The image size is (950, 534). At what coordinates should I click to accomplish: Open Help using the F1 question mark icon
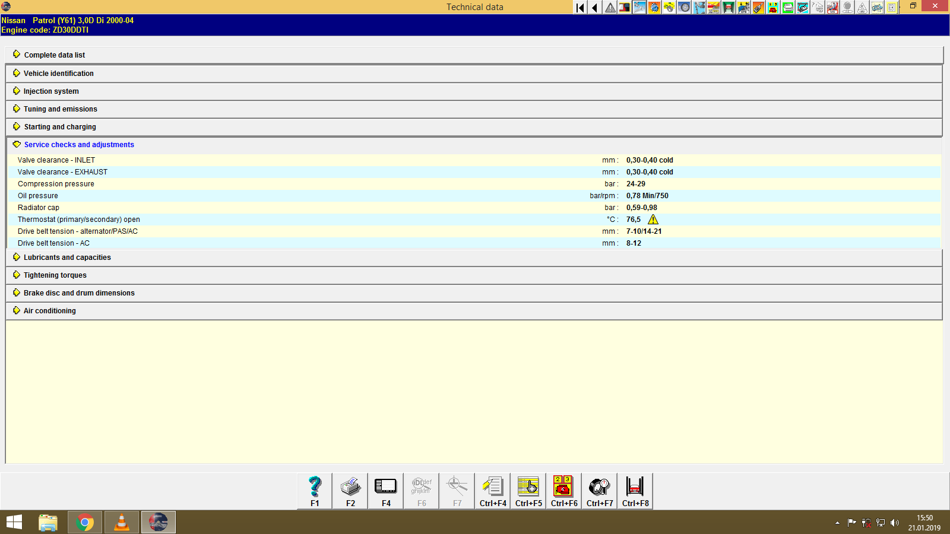[314, 490]
